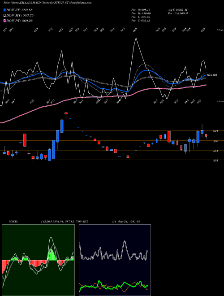Click the ADX values '(14 day) 24, +28, -18'

click(x=126, y=222)
